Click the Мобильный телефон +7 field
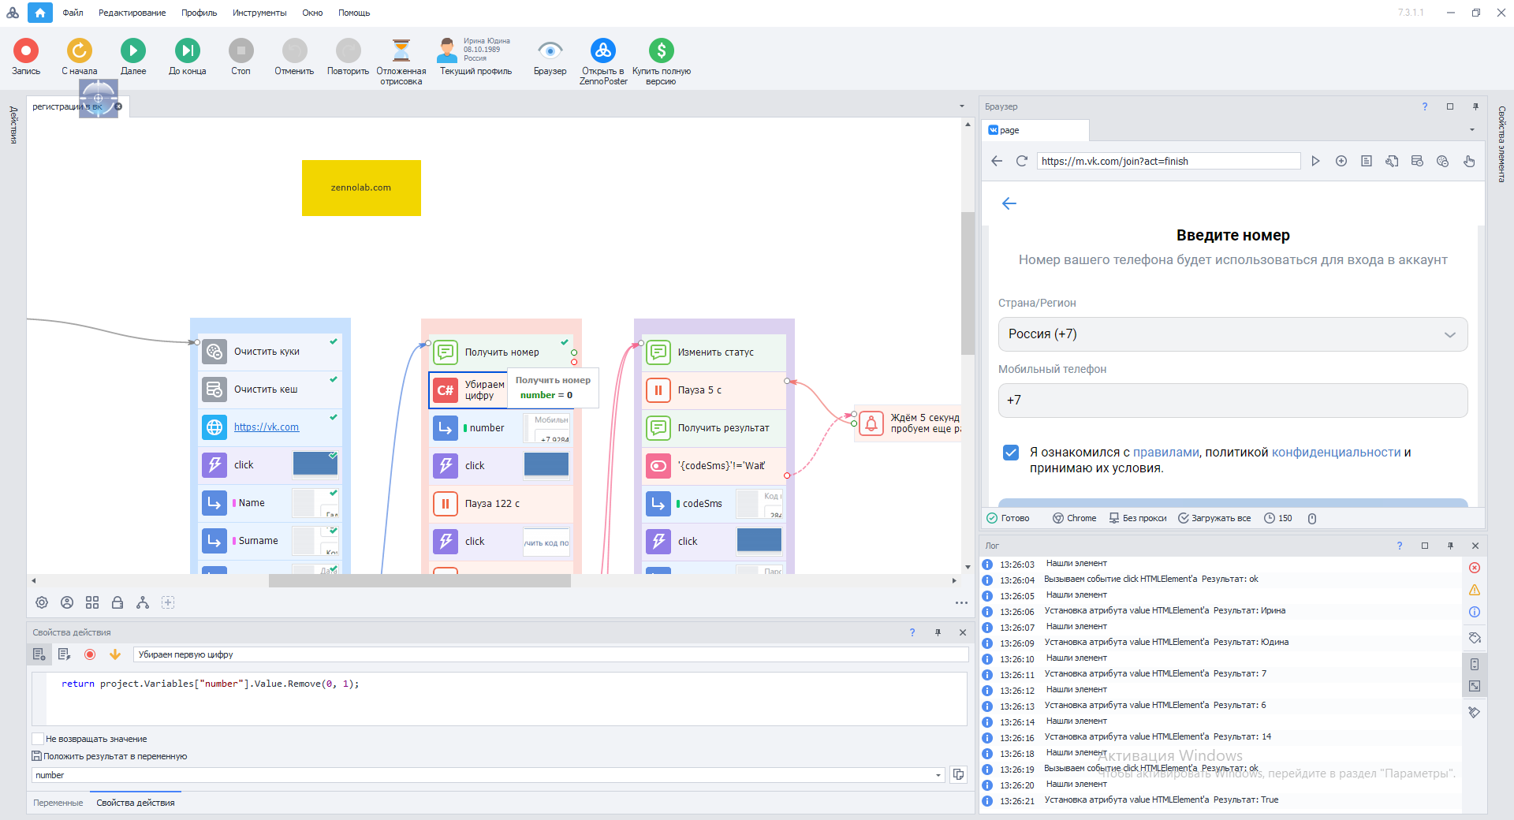The height and width of the screenshot is (820, 1514). [x=1232, y=401]
